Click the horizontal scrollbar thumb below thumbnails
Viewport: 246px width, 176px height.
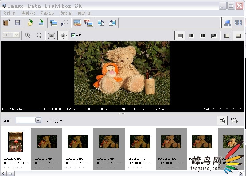(x=10, y=174)
